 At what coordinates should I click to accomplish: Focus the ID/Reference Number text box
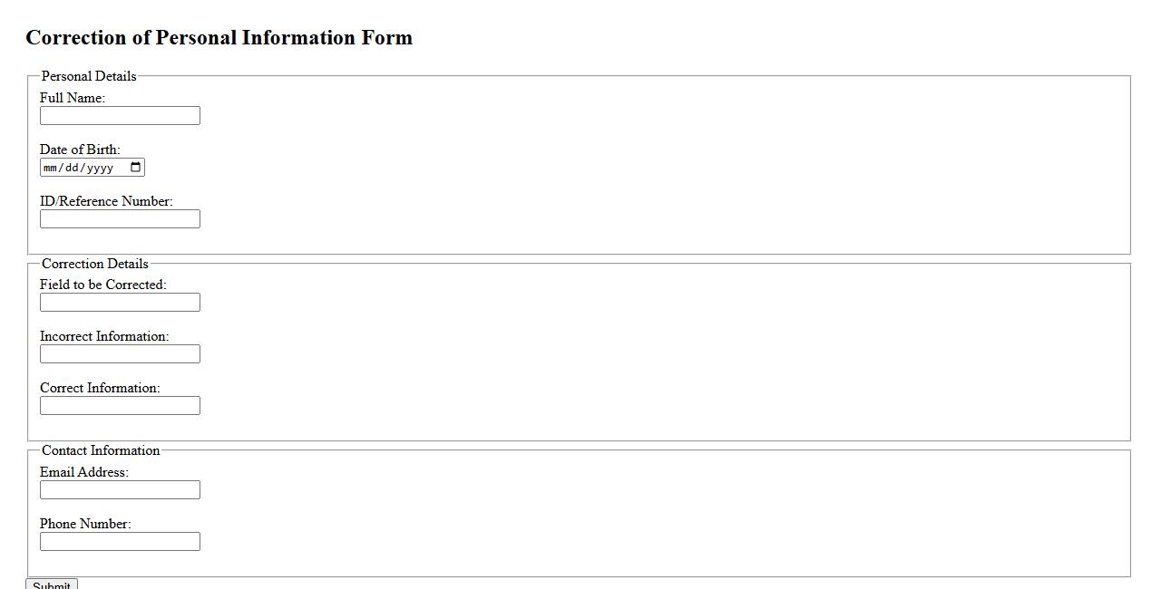tap(120, 219)
